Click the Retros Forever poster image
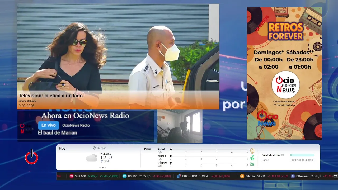338x190 pixels. coord(284,73)
